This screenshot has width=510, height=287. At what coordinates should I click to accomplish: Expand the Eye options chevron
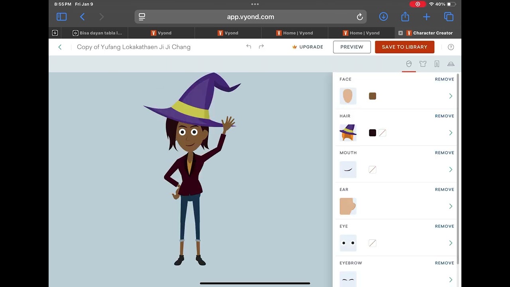tap(451, 243)
